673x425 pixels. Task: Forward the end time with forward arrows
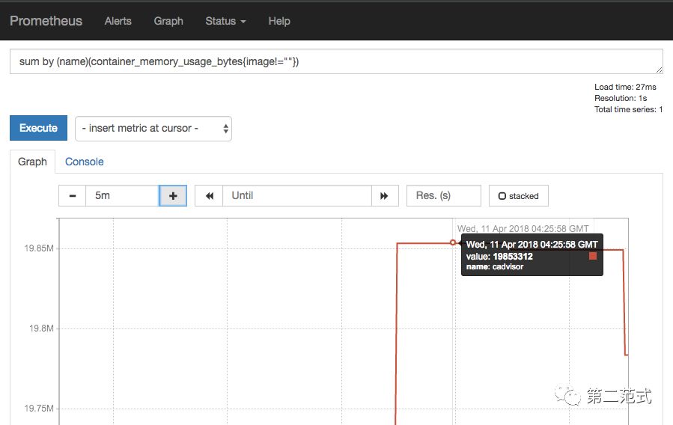(385, 196)
